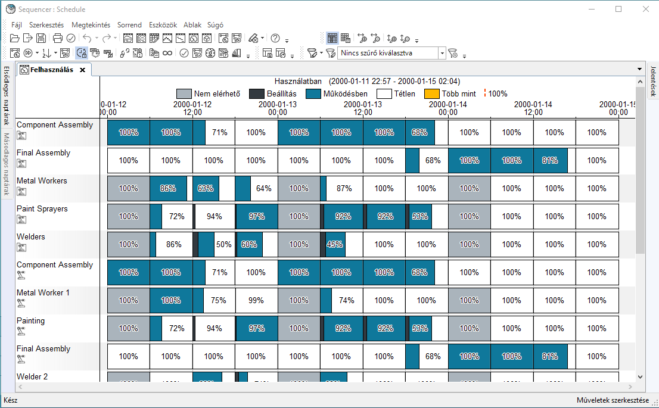Click the horizontal zoom in icon
659x408 pixels.
click(x=362, y=38)
